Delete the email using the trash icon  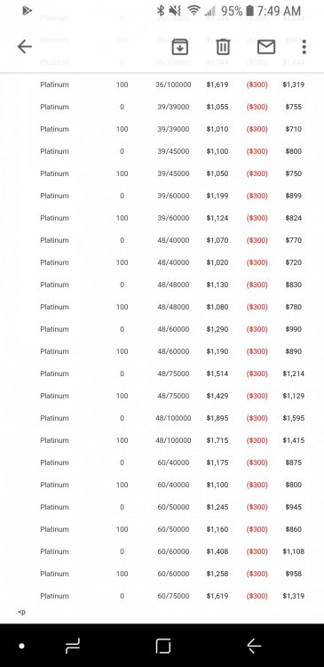pyautogui.click(x=223, y=47)
